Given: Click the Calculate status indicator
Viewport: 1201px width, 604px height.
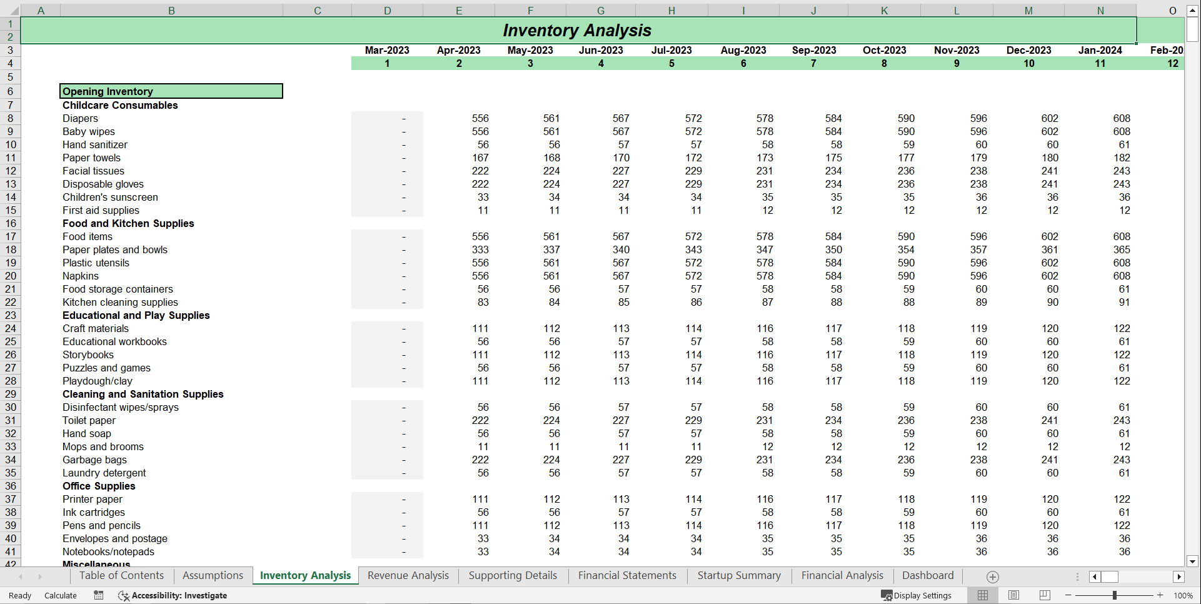Looking at the screenshot, I should pyautogui.click(x=61, y=595).
